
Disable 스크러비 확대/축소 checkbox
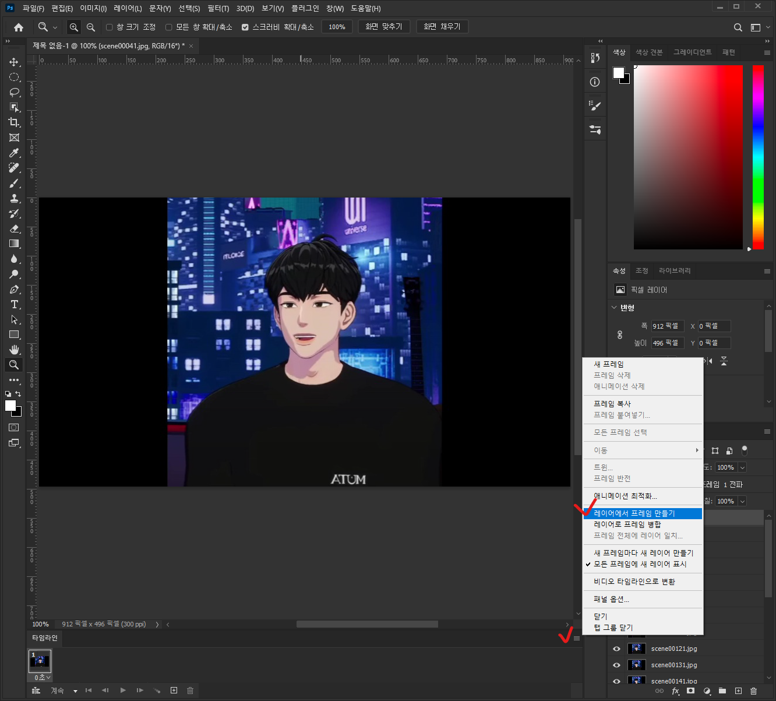245,27
